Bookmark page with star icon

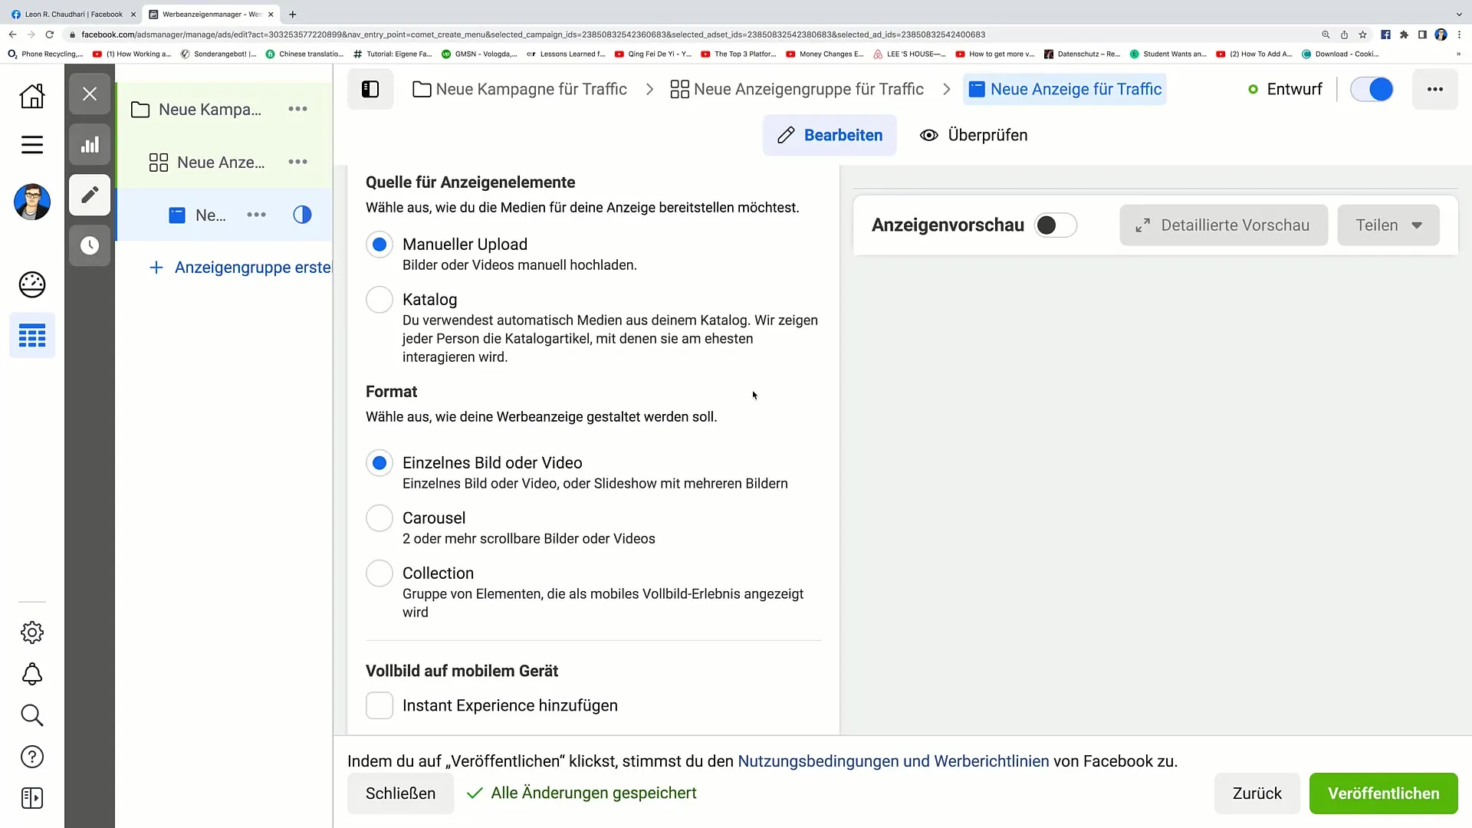(x=1362, y=34)
